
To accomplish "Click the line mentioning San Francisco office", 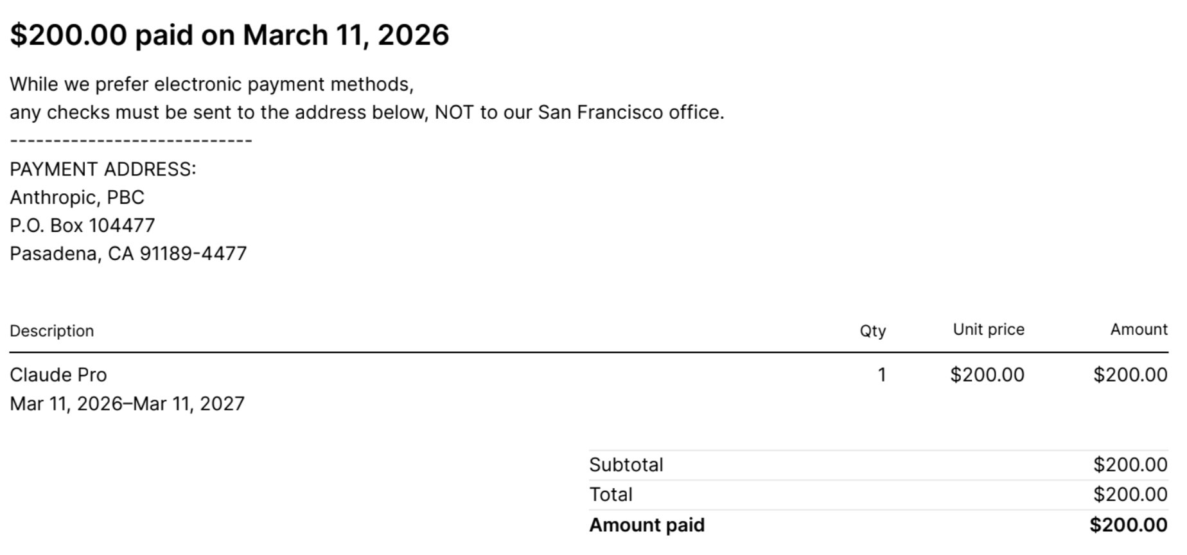I will [x=366, y=112].
